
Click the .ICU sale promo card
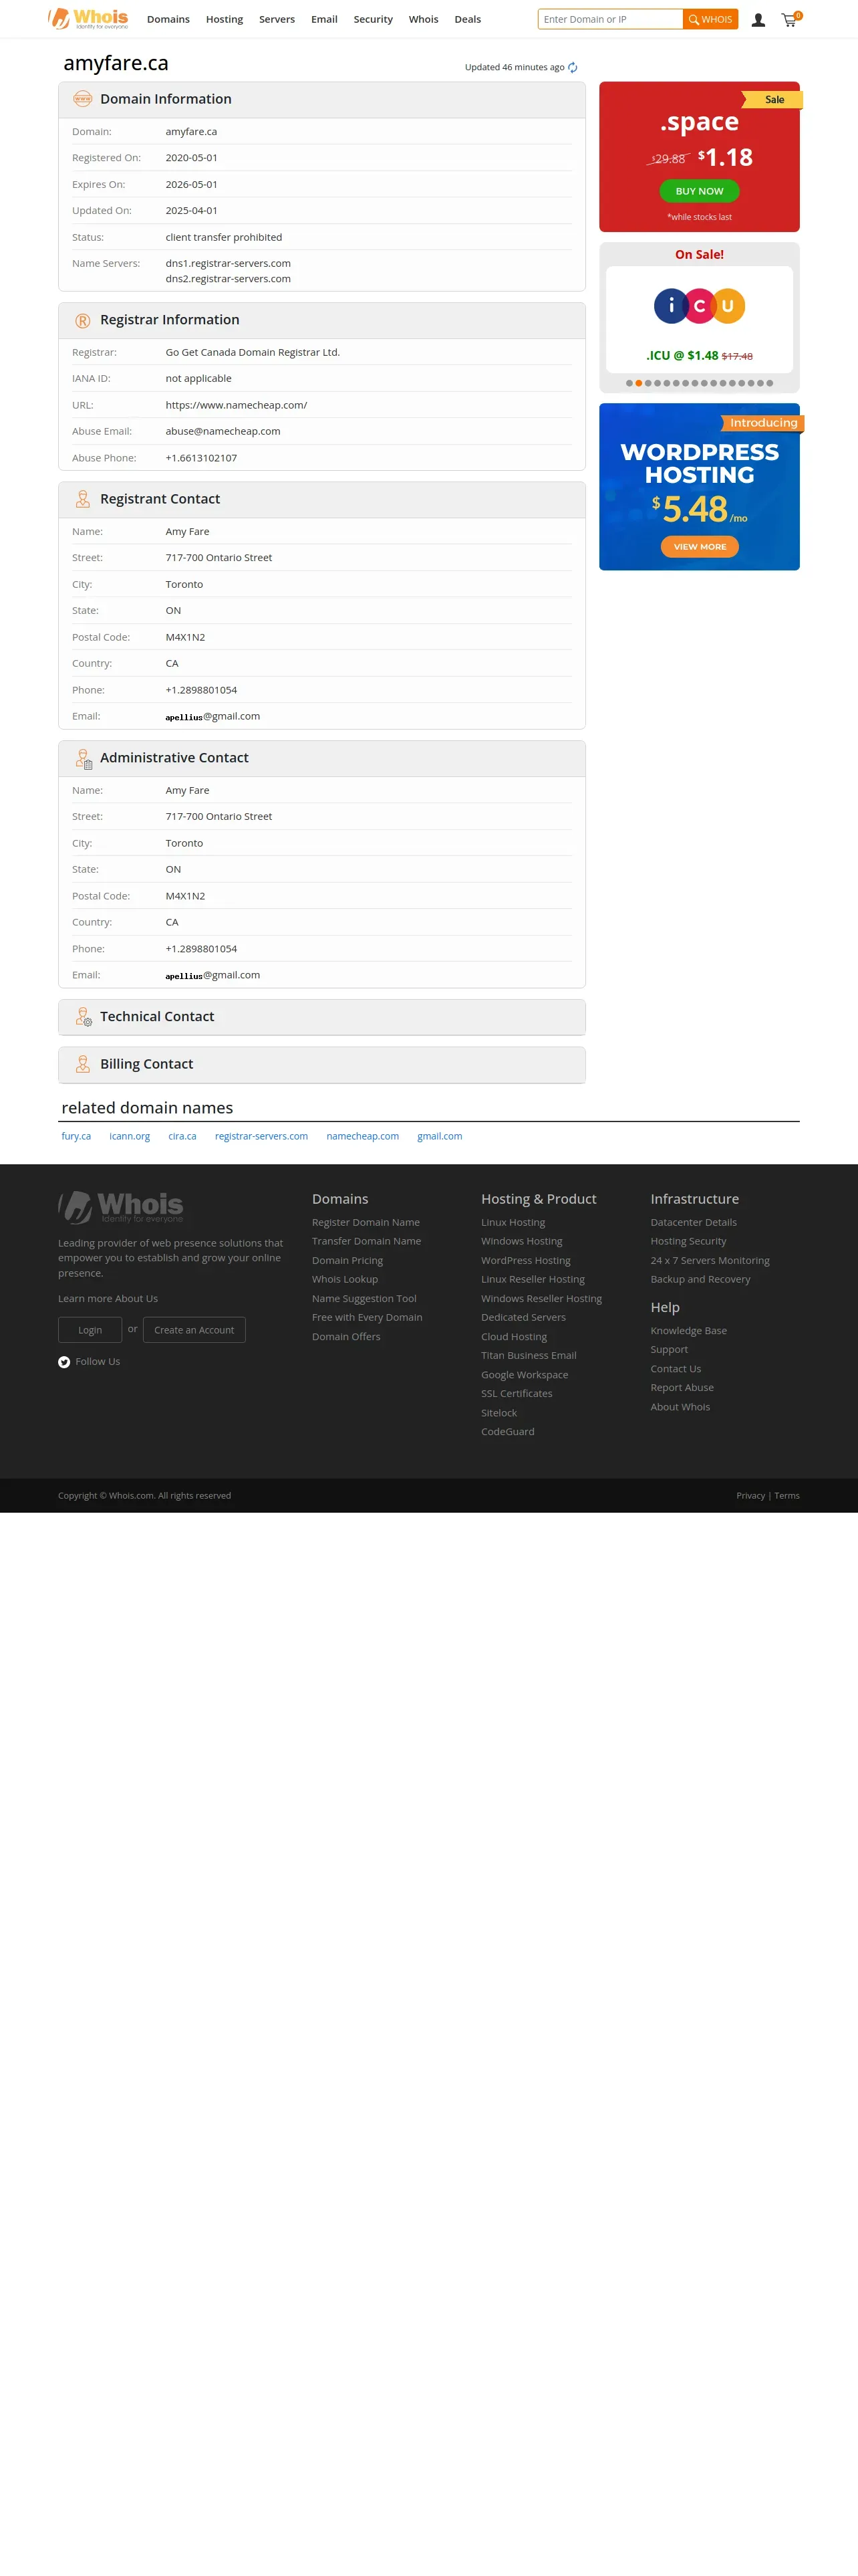tap(699, 319)
